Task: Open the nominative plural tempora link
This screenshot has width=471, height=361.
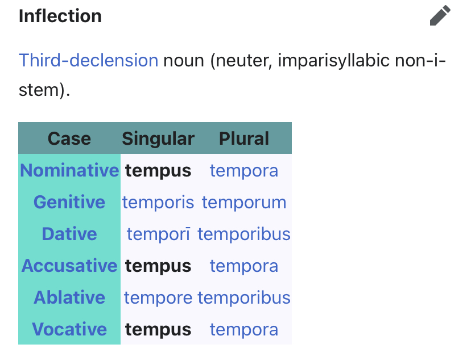Action: (x=244, y=171)
